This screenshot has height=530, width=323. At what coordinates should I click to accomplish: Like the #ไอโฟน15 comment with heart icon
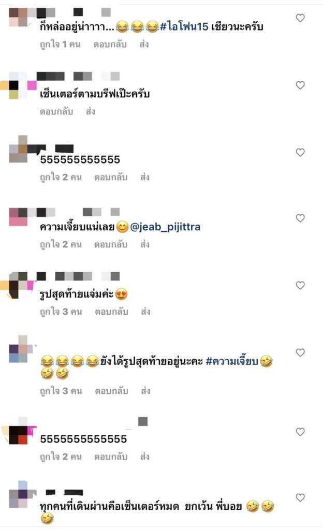click(x=300, y=18)
